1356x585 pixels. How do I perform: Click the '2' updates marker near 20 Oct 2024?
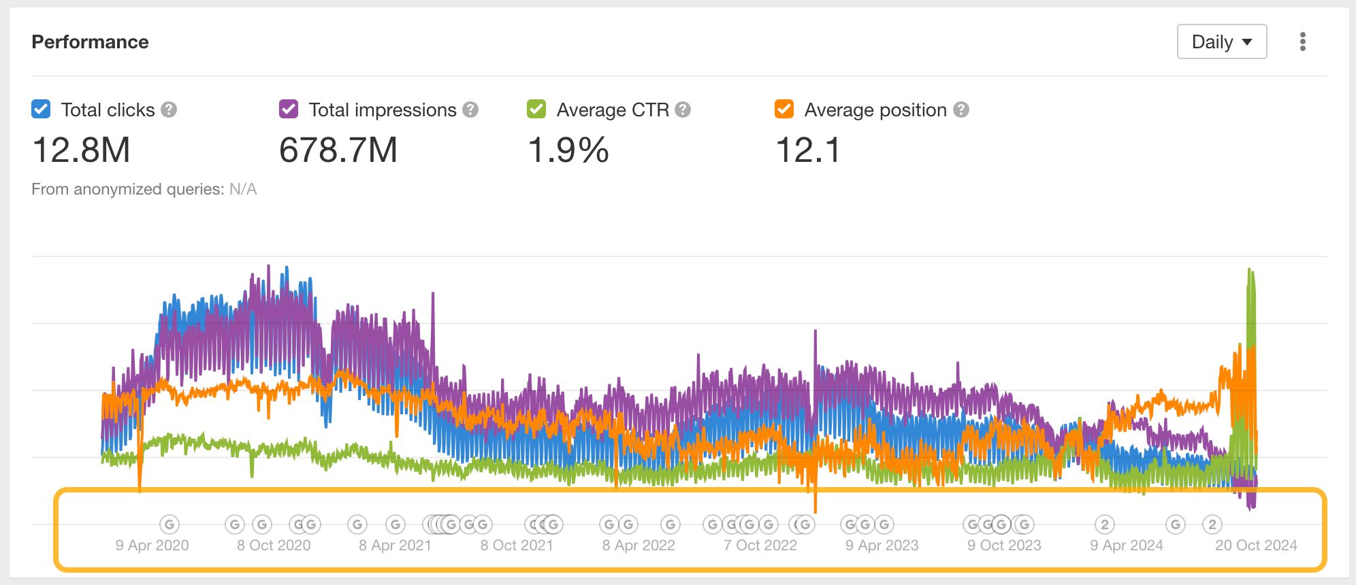[x=1212, y=524]
